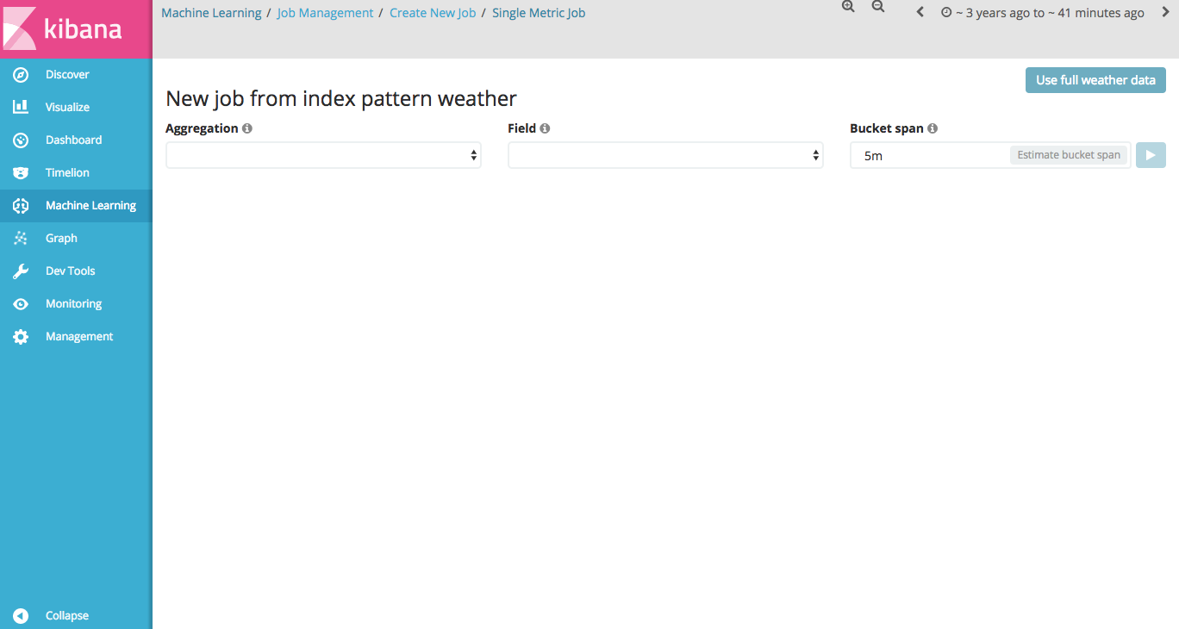The image size is (1179, 629).
Task: Open Management gear icon
Action: tap(21, 337)
